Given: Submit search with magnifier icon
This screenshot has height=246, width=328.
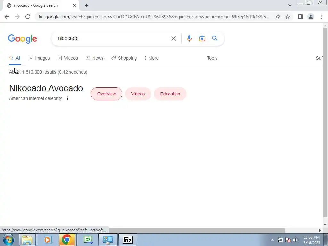Looking at the screenshot, I should (215, 38).
